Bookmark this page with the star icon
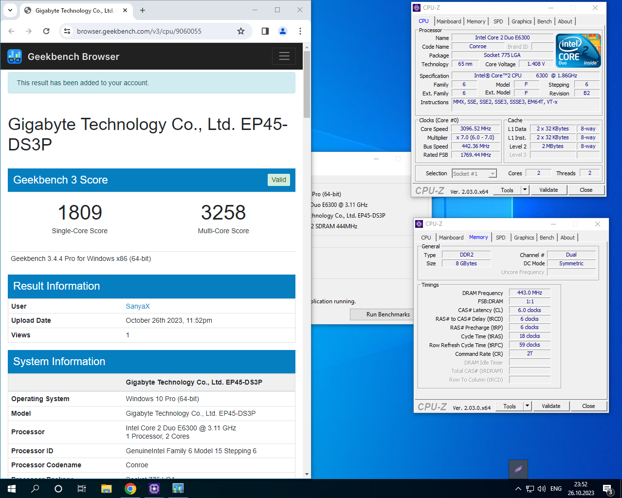 (240, 31)
